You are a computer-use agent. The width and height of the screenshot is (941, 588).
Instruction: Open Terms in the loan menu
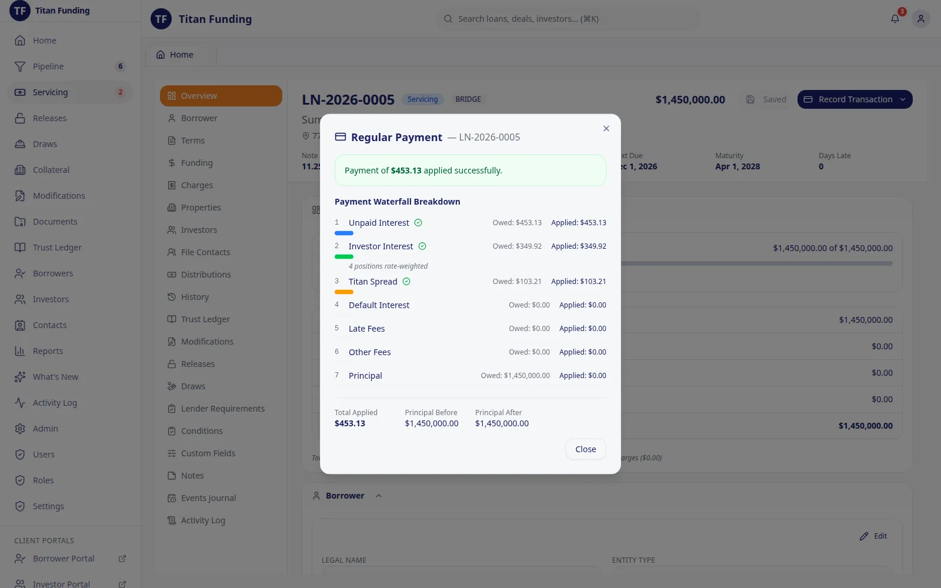coord(221,141)
